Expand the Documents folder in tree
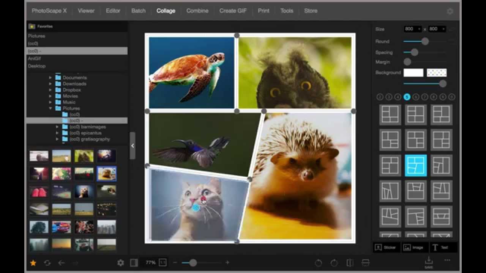 point(50,77)
